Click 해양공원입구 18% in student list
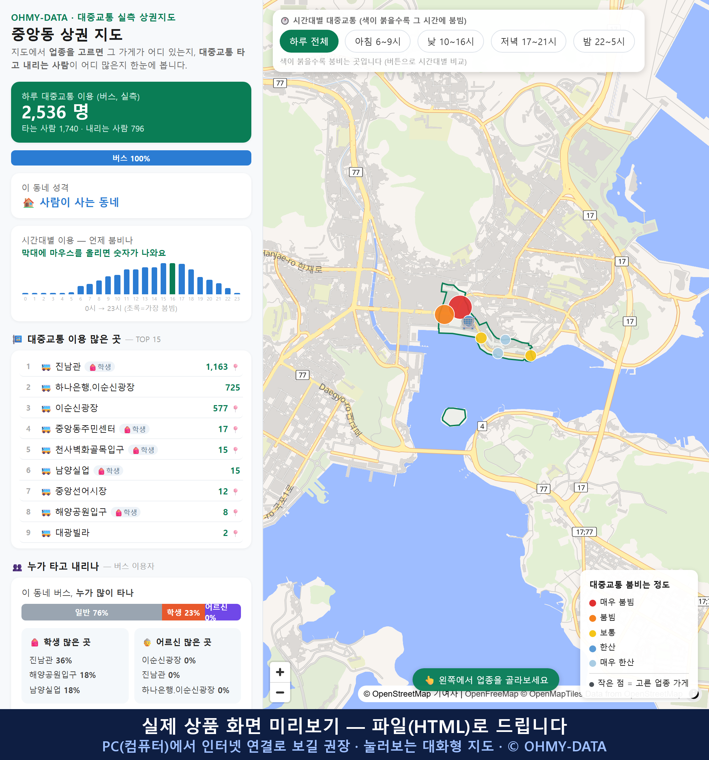The height and width of the screenshot is (760, 709). pyautogui.click(x=63, y=675)
